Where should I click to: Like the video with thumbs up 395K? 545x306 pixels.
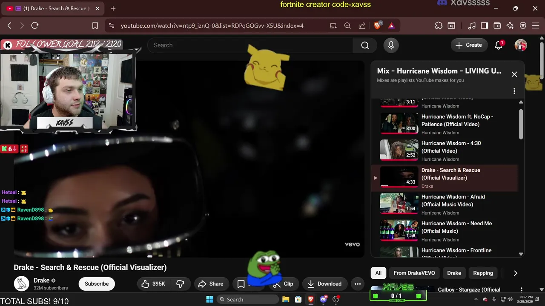coord(153,284)
